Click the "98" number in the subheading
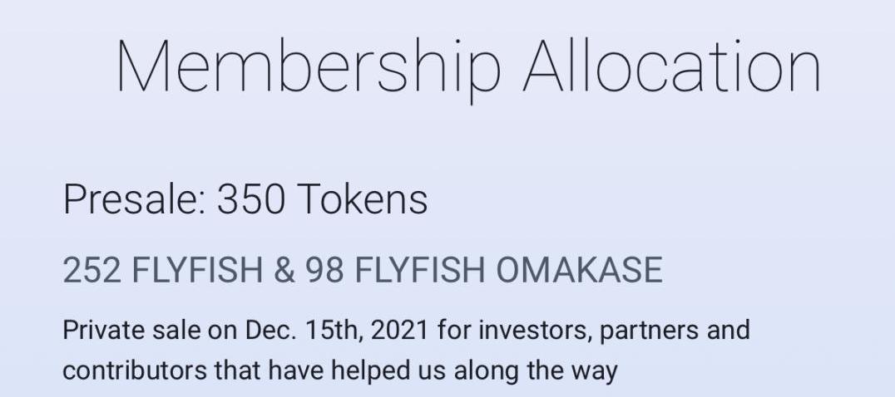 (x=324, y=270)
